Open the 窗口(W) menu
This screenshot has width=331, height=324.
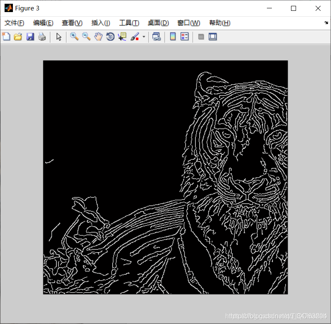coord(189,23)
